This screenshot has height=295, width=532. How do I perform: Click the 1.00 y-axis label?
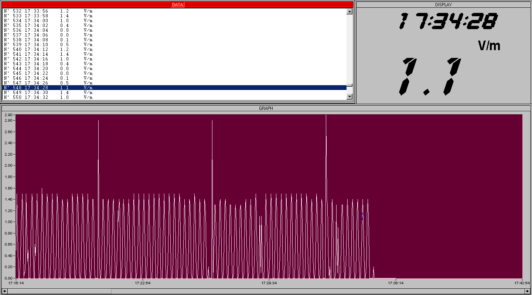8,222
